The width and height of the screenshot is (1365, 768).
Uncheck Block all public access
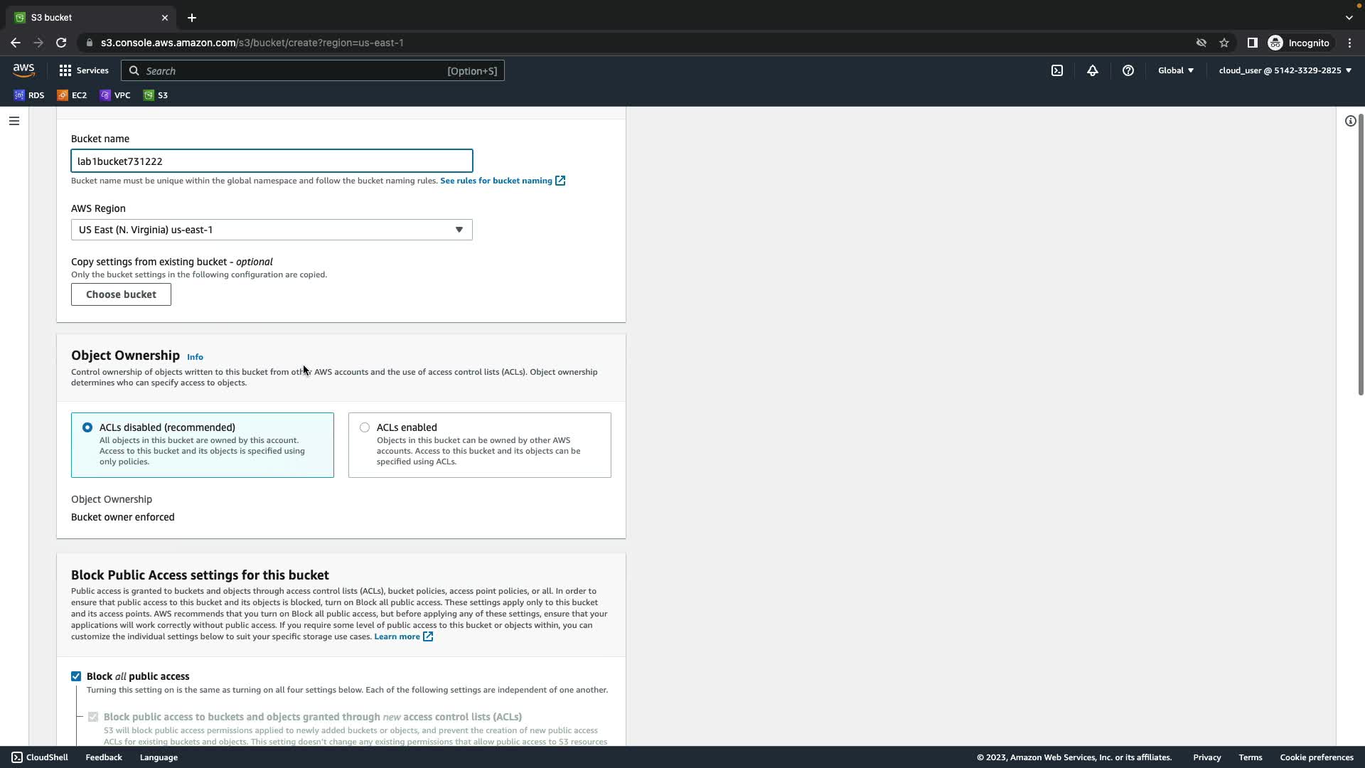[x=76, y=676]
